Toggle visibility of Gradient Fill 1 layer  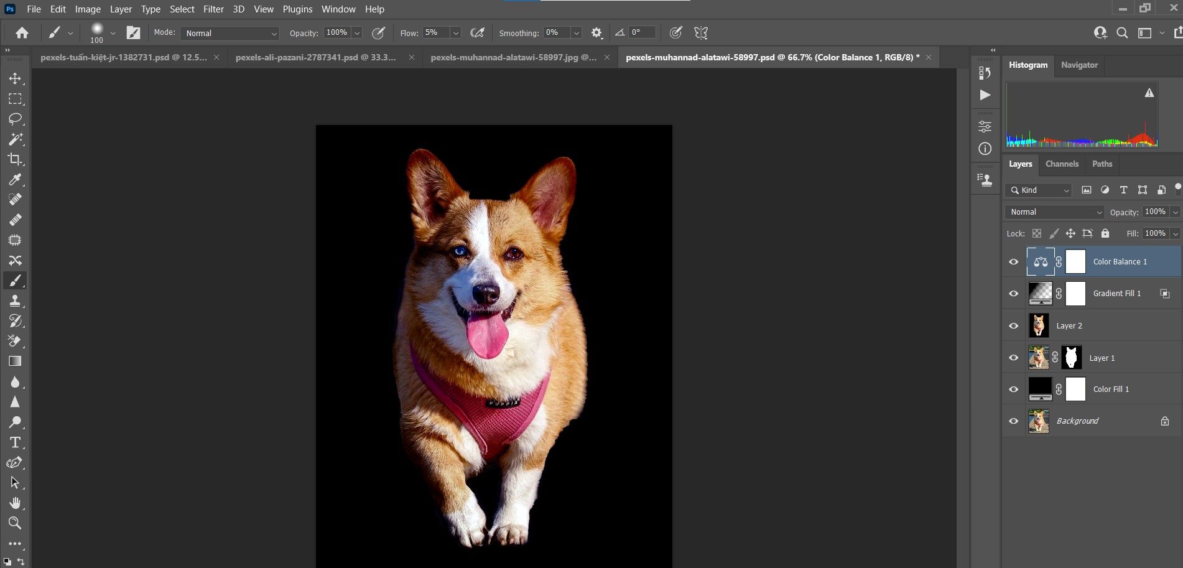point(1013,294)
